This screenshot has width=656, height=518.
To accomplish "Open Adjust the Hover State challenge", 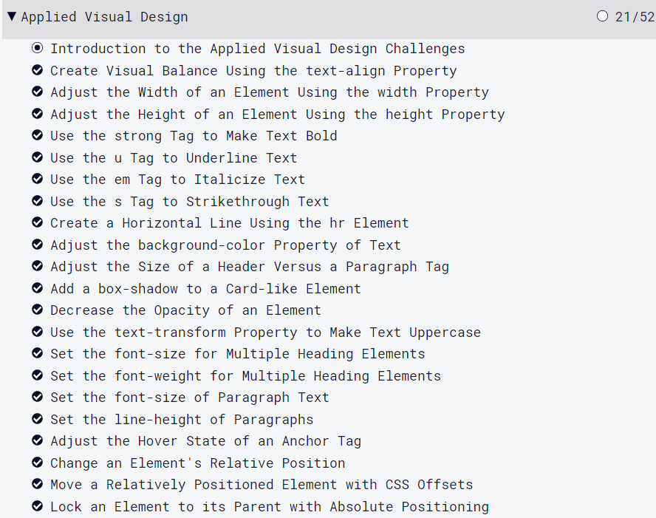I will click(x=205, y=441).
